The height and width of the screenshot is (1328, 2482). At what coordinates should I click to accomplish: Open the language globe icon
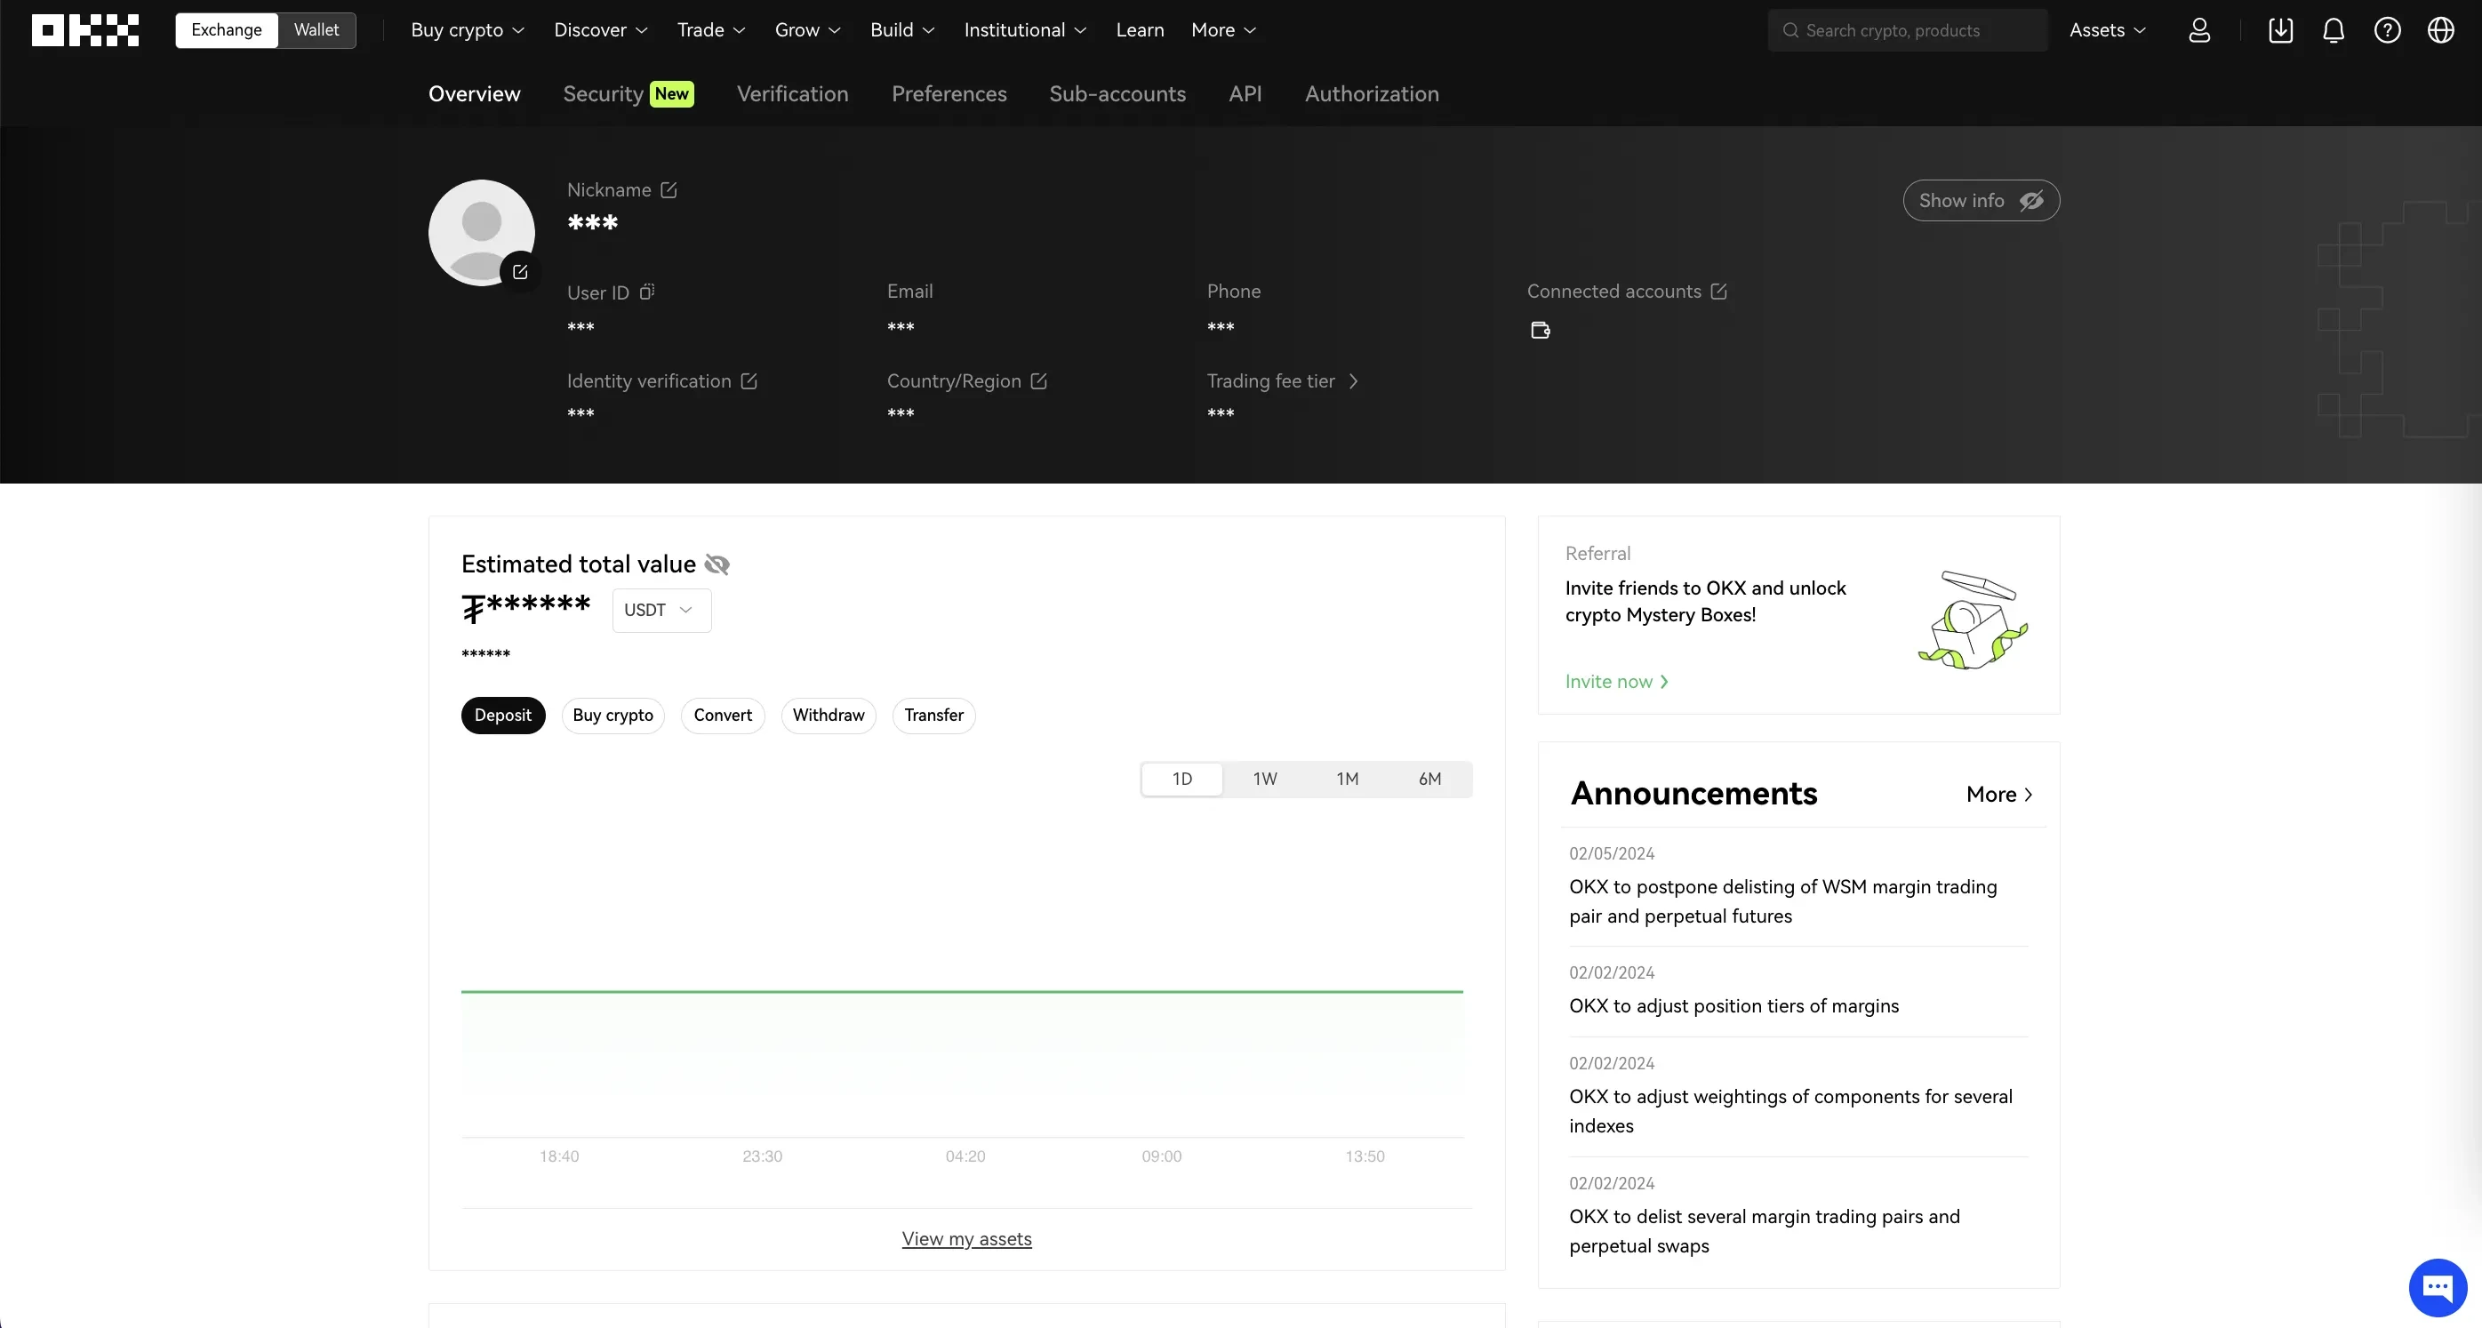[x=2440, y=30]
